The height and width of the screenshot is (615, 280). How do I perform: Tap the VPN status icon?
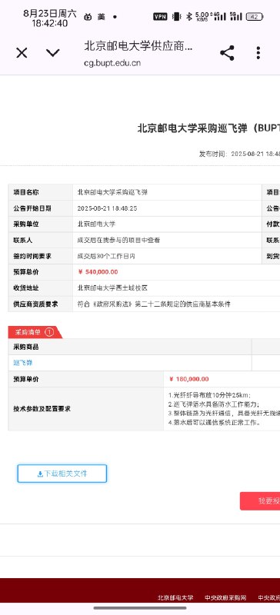click(x=160, y=16)
